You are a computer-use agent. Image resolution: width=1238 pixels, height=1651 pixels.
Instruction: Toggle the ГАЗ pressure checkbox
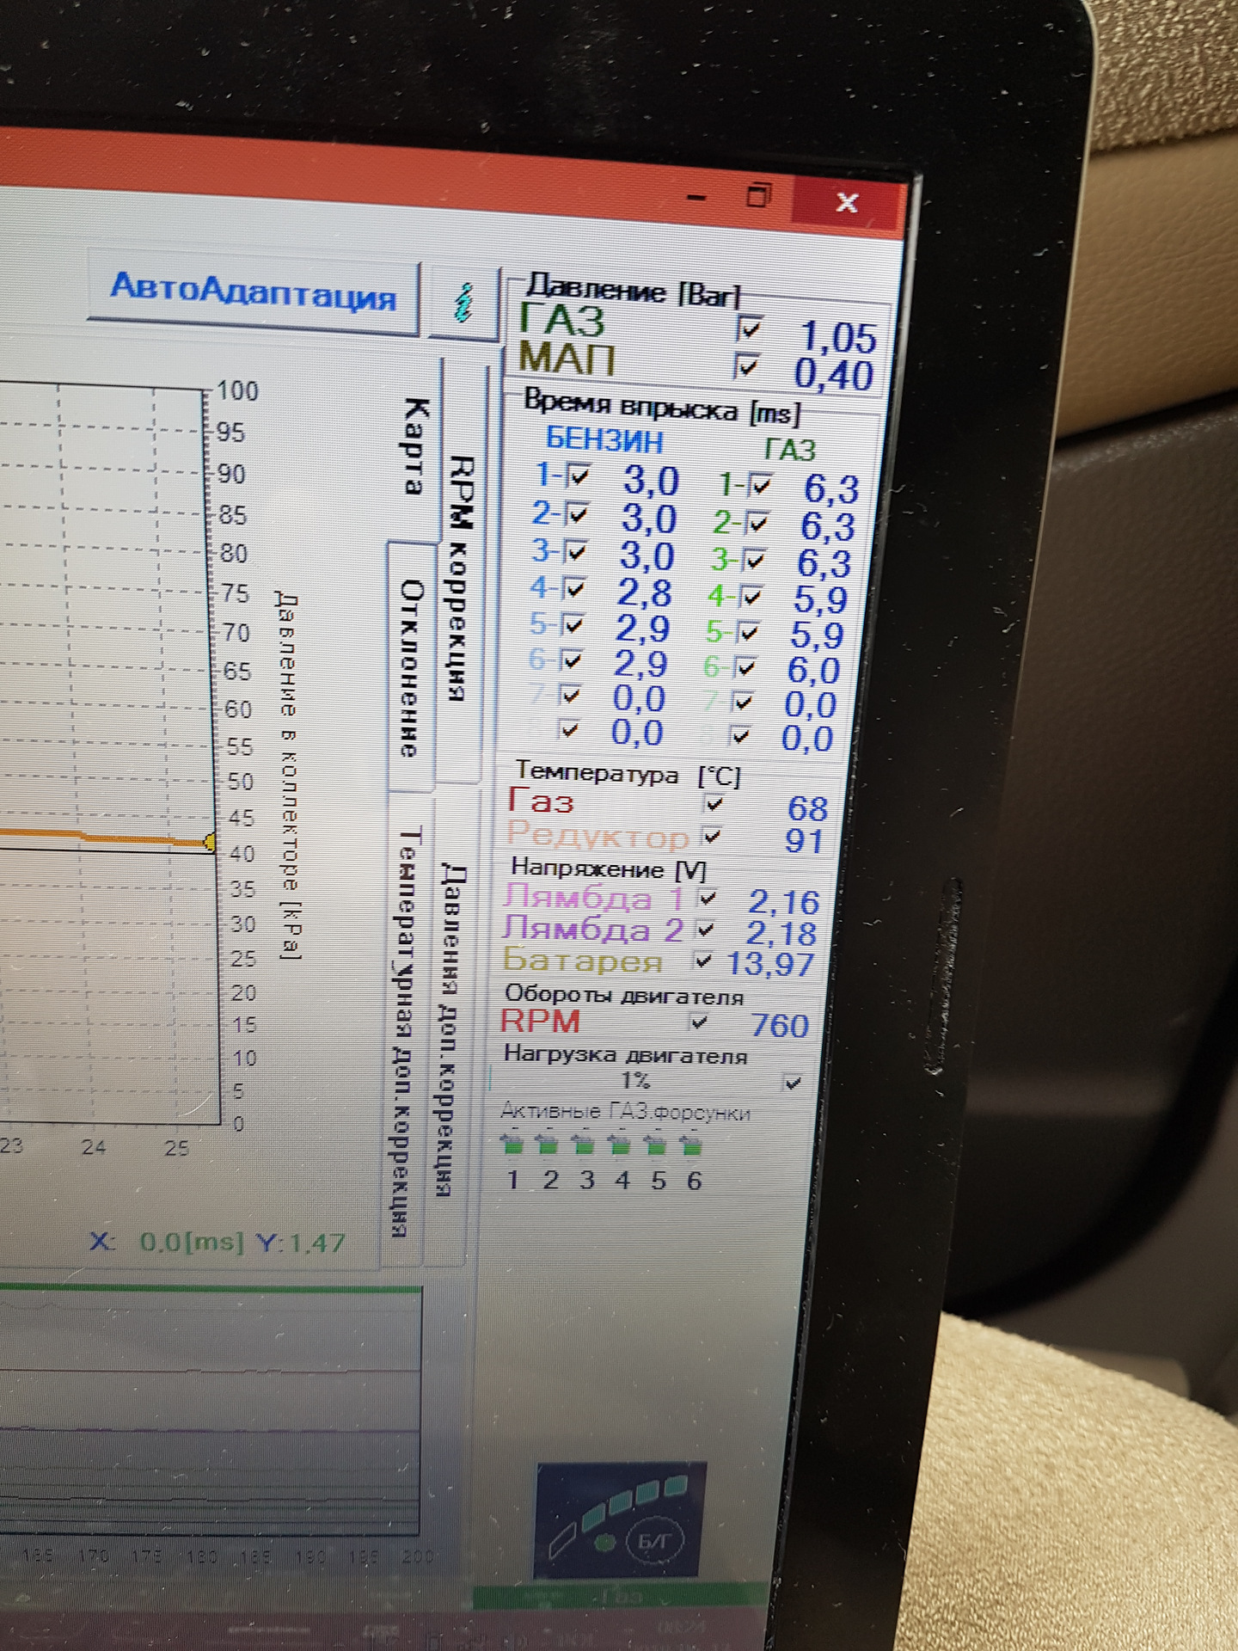tap(749, 328)
